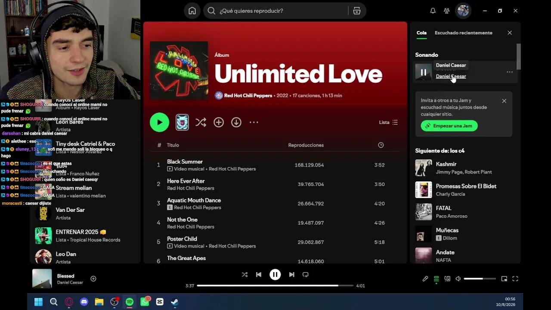The image size is (551, 310).
Task: Toggle shuffle for the Unlimited Love album
Action: coord(201,122)
